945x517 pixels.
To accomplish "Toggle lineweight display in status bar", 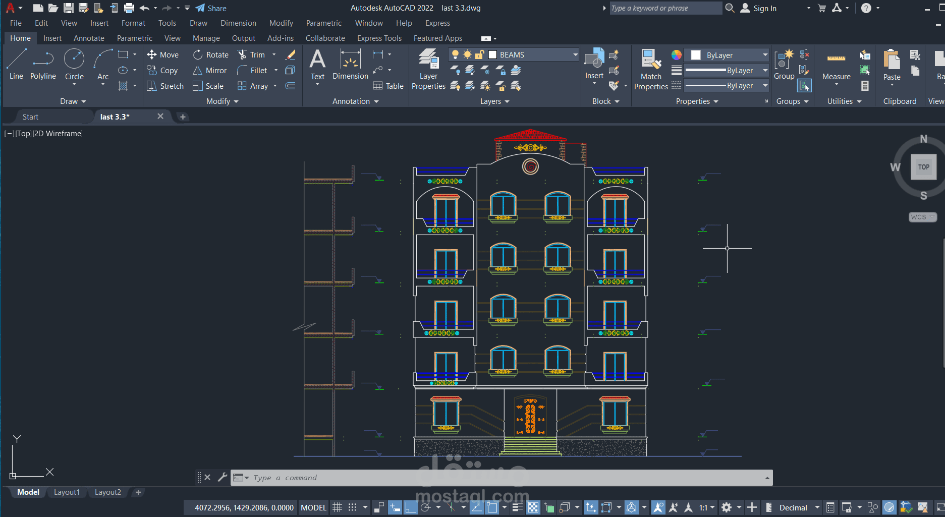I will click(517, 507).
